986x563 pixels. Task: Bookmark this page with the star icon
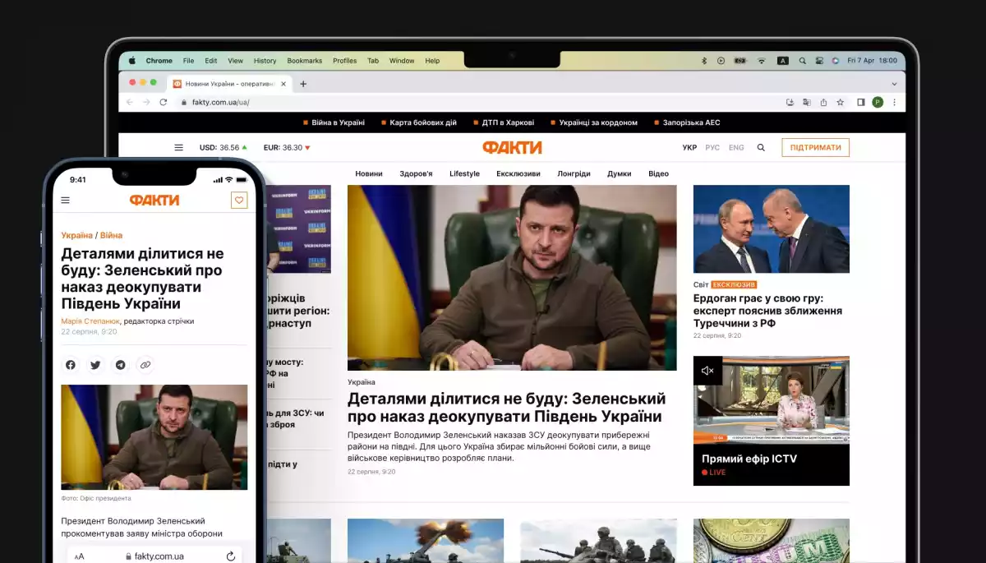tap(840, 102)
